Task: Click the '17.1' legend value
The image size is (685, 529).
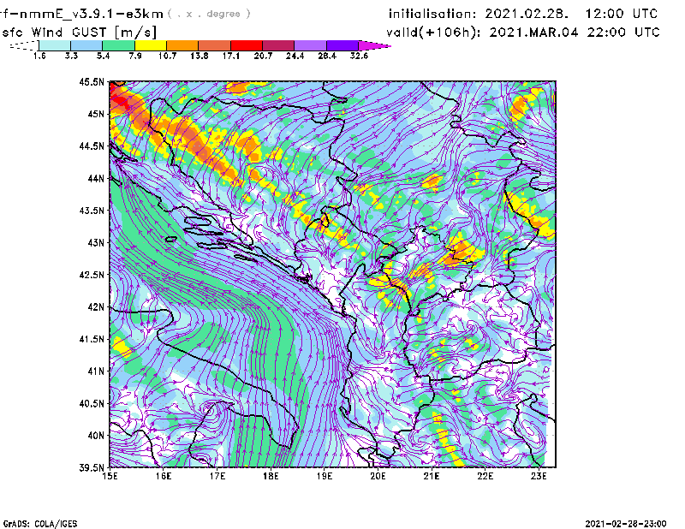Action: [x=231, y=56]
